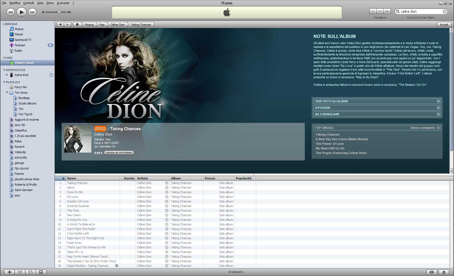Go to the iTunes Store home page
Viewport: 454px width, 276px height.
77,24
